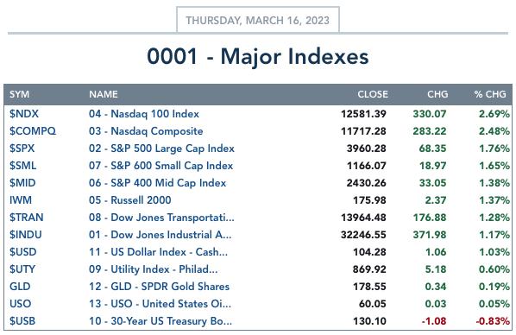Image resolution: width=516 pixels, height=335 pixels.
Task: Open the $NDX symbol link
Action: (24, 114)
